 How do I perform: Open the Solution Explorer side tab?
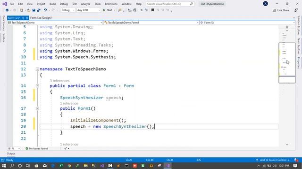point(299,26)
